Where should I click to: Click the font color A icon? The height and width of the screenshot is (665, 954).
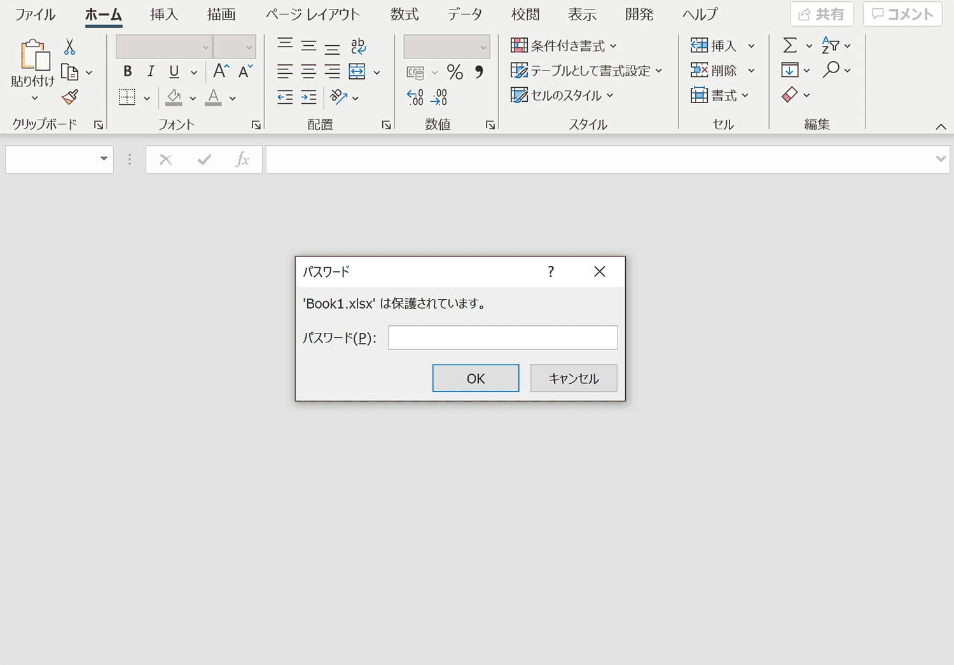tap(214, 97)
